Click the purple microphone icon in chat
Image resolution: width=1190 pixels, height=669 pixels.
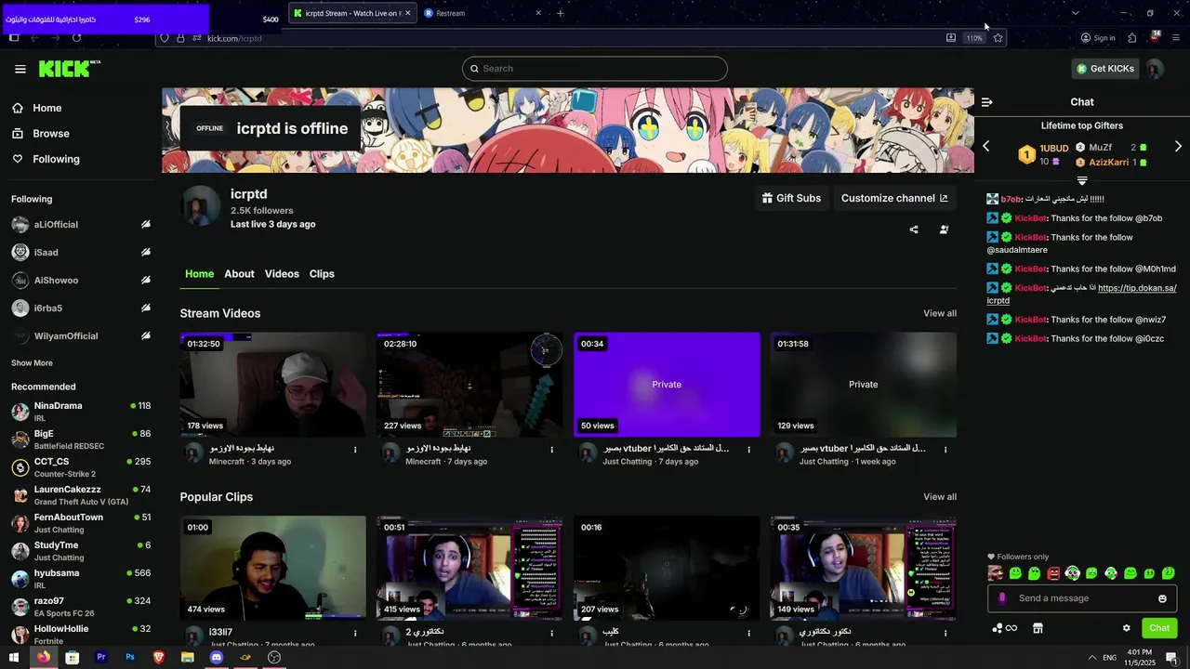pos(1001,598)
